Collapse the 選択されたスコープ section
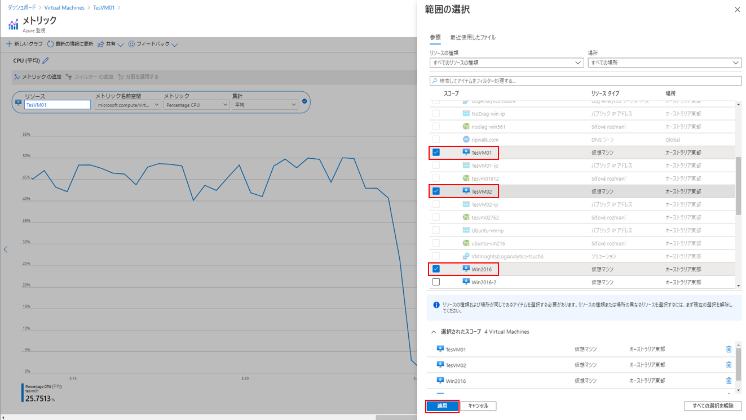This screenshot has width=746, height=420. [x=434, y=332]
